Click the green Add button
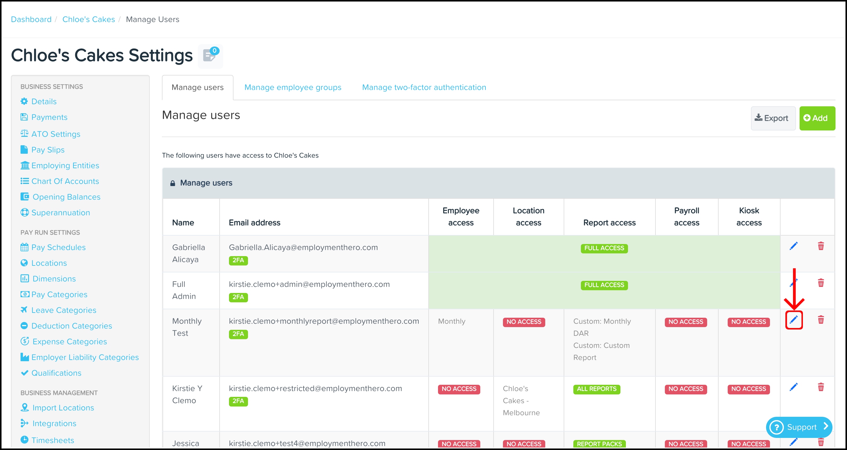The height and width of the screenshot is (450, 847). pyautogui.click(x=817, y=118)
